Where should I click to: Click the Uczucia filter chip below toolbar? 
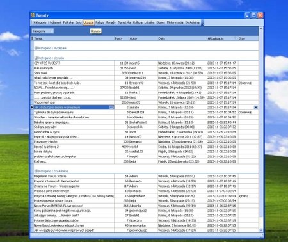click(x=95, y=31)
